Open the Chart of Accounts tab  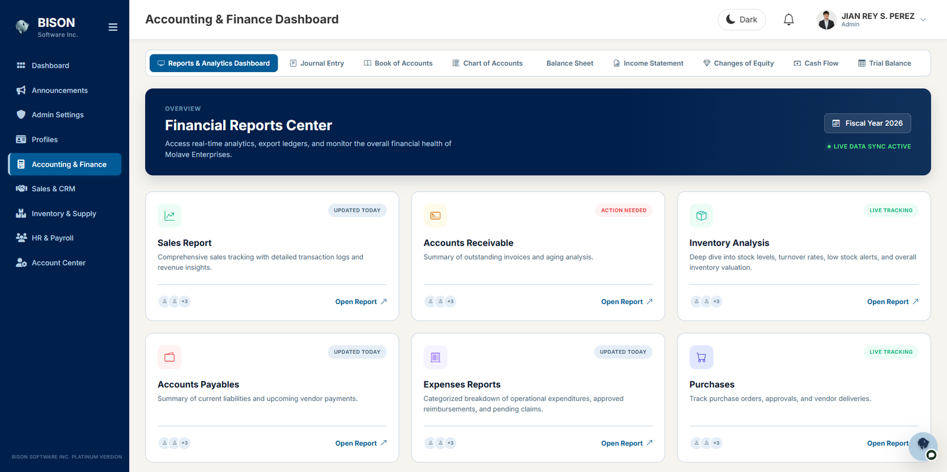pyautogui.click(x=488, y=63)
